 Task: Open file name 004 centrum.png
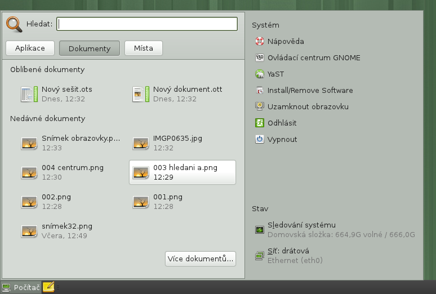pos(73,168)
